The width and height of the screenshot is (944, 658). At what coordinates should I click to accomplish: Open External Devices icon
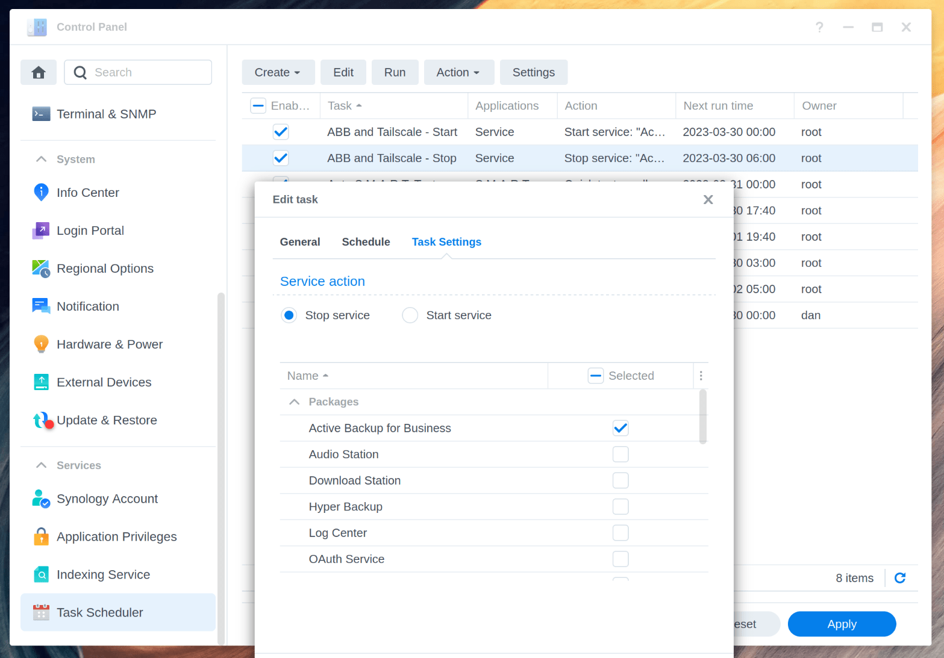pos(41,382)
